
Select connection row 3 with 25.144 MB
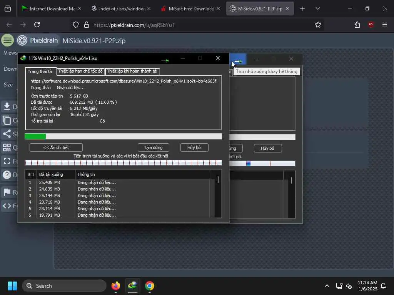[117, 196]
